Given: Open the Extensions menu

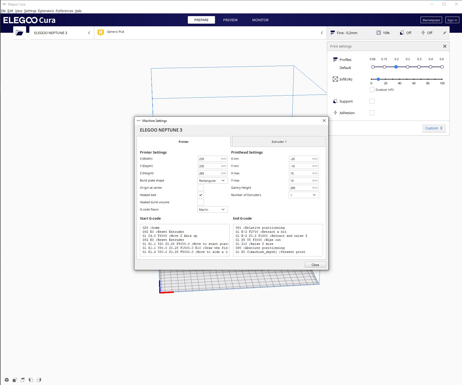Looking at the screenshot, I should click(46, 11).
